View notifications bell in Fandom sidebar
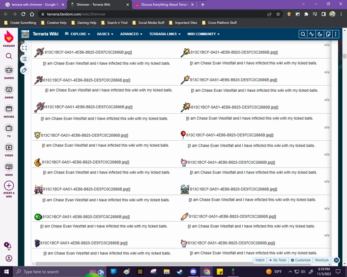This screenshot has width=347, height=277. click(8, 246)
